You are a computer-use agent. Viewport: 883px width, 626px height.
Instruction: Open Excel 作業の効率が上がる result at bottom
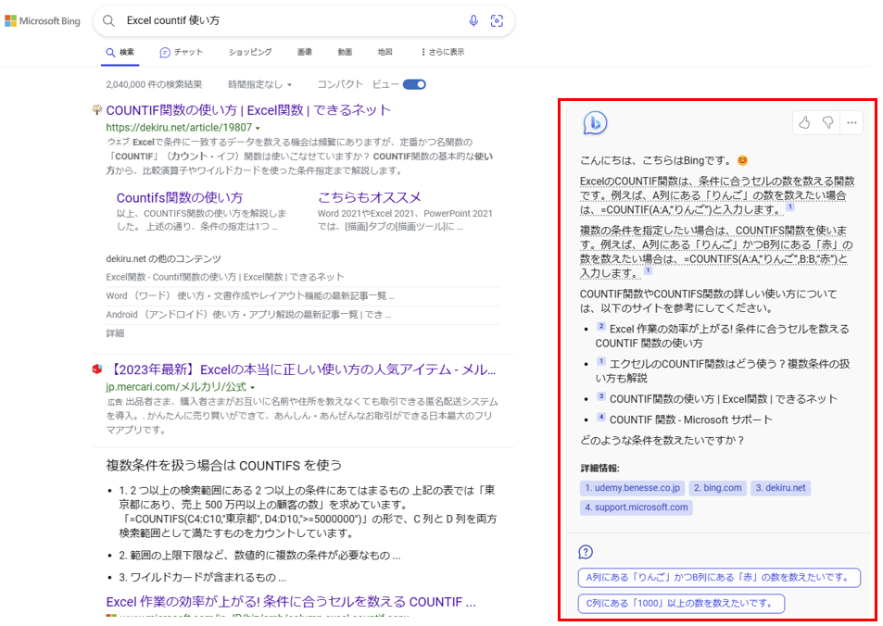[x=291, y=602]
